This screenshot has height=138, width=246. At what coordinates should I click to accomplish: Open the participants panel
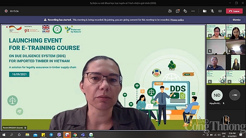pos(170,11)
